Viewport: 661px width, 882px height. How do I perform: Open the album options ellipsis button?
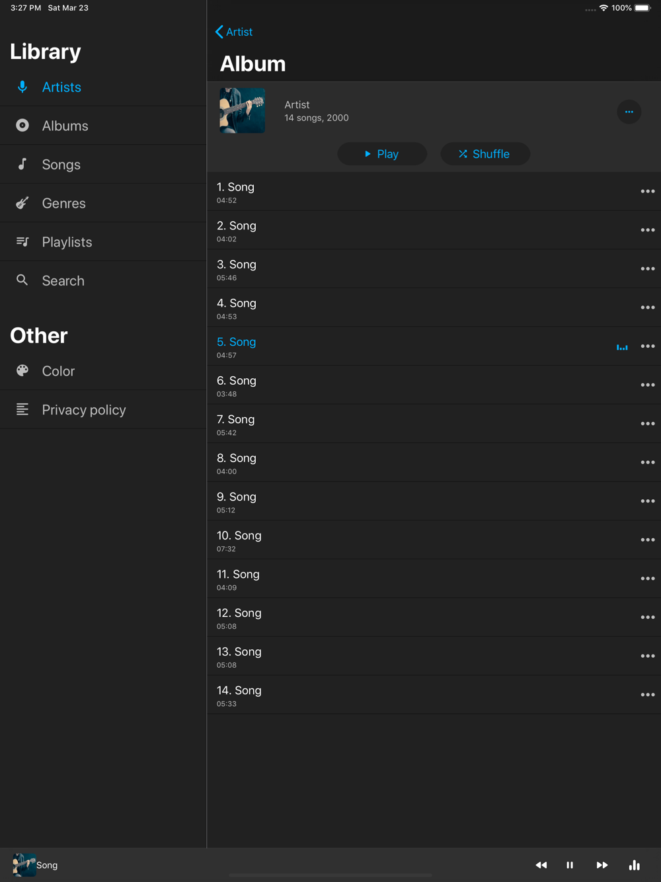[x=629, y=112]
